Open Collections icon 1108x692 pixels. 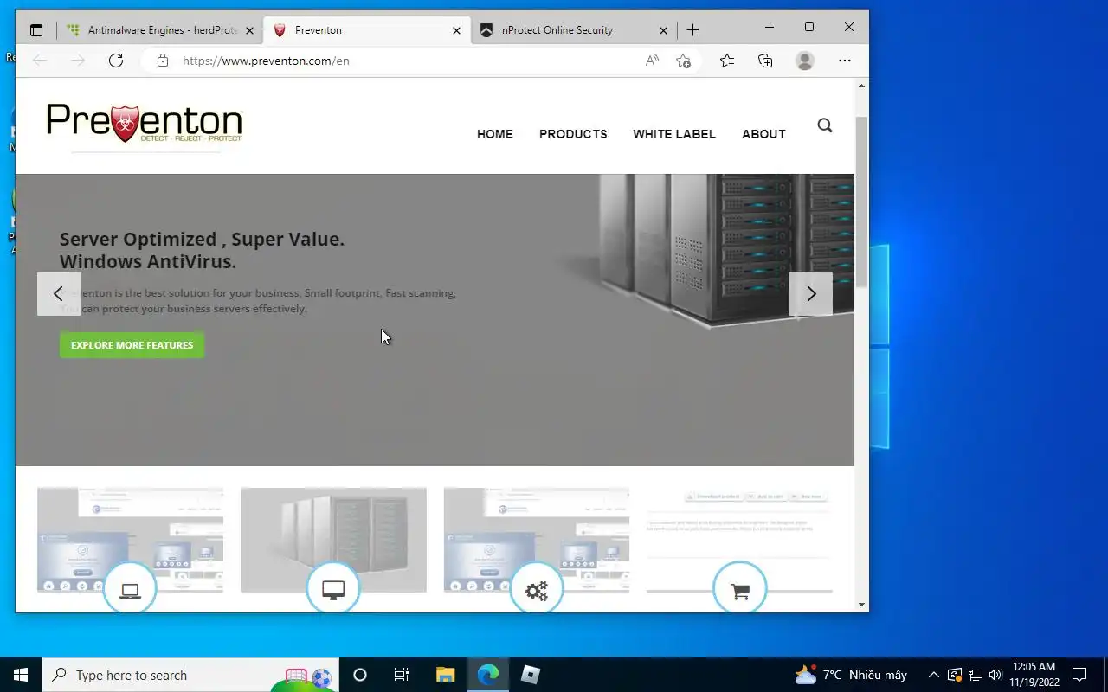765,61
